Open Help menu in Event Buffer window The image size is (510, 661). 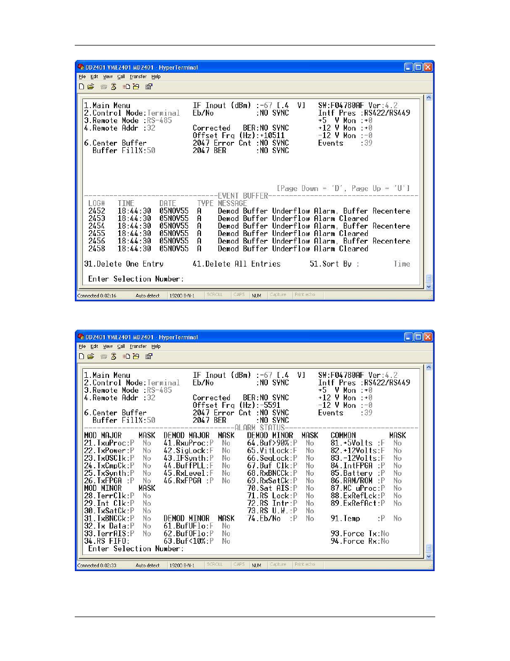pos(156,77)
